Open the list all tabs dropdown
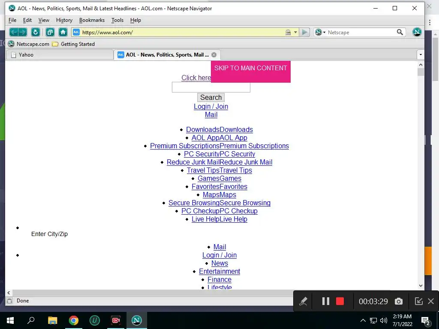 (421, 55)
